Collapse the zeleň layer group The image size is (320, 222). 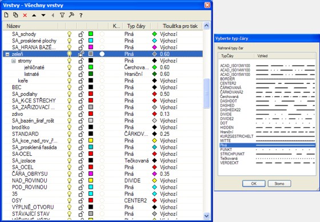(x=7, y=54)
